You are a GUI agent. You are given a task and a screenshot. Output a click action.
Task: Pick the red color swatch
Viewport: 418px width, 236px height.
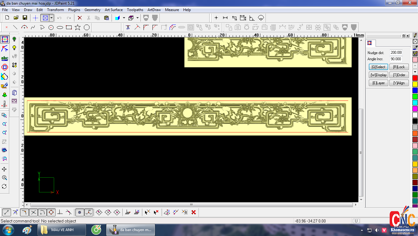pyautogui.click(x=415, y=78)
